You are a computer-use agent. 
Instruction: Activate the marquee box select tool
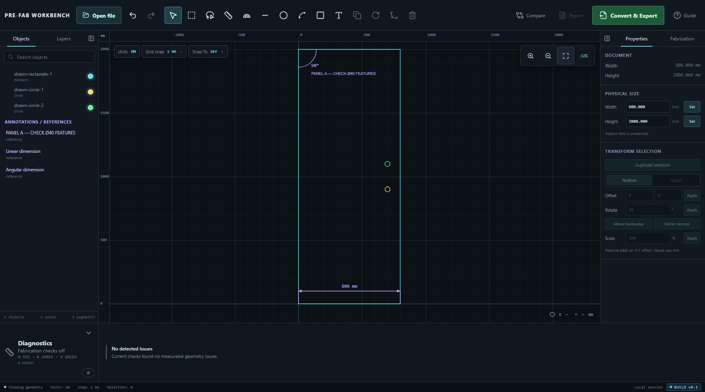point(192,15)
